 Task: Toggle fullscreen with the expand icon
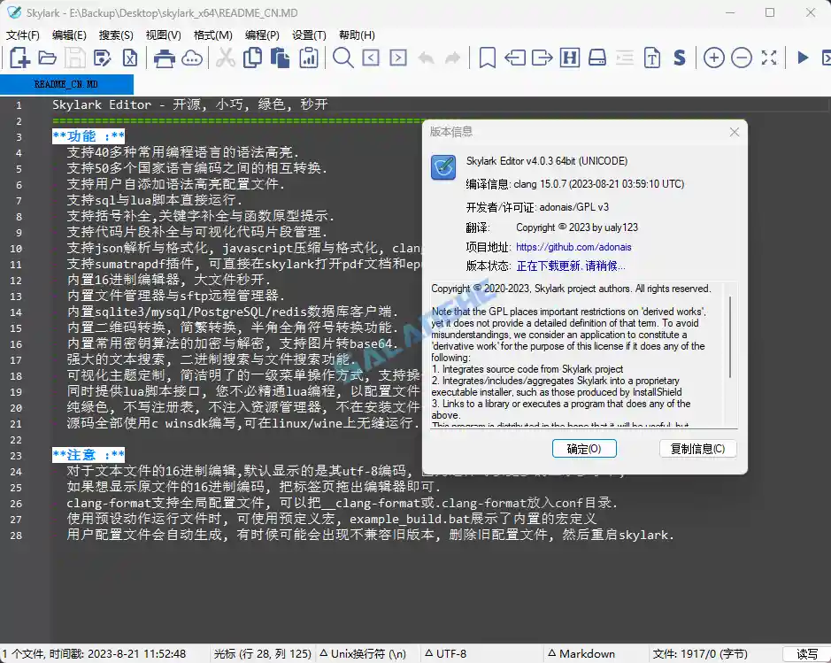coord(768,57)
